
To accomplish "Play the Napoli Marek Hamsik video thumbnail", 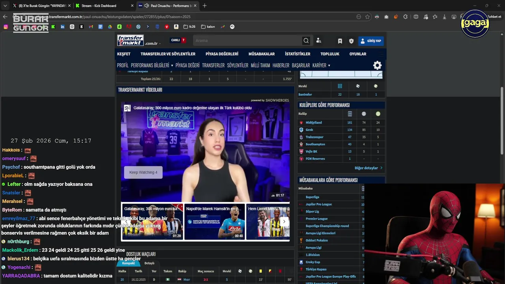I will tap(214, 222).
